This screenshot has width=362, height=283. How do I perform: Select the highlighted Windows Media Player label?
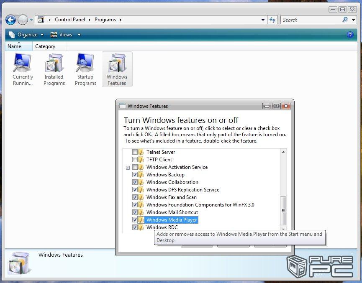pos(172,220)
